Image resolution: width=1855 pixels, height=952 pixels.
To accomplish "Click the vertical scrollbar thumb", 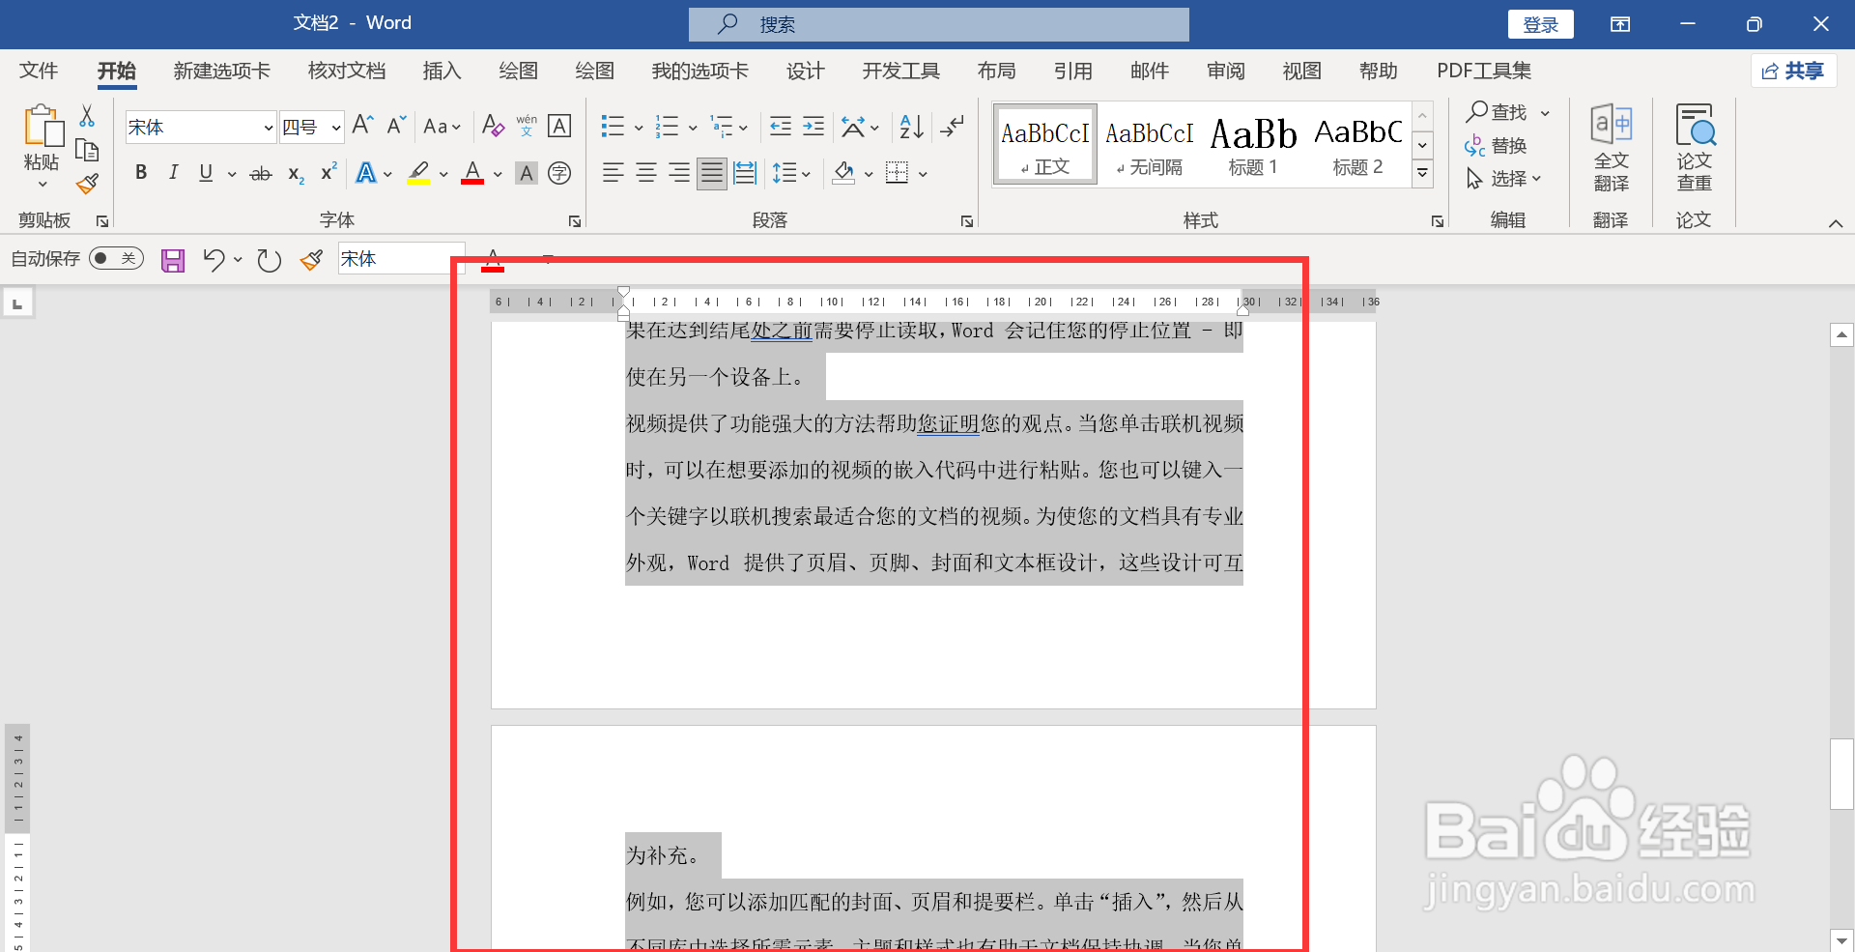I will 1841,773.
